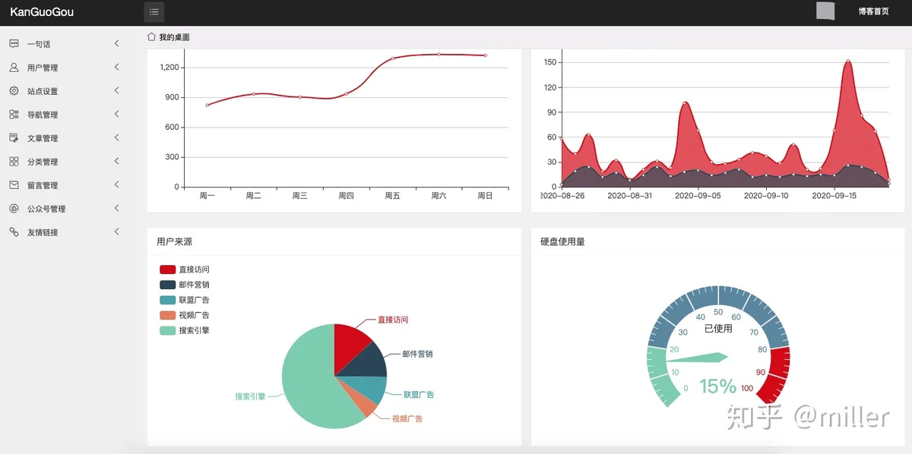
Task: Toggle 邮件营销 legend dark blue swatch
Action: [x=167, y=285]
